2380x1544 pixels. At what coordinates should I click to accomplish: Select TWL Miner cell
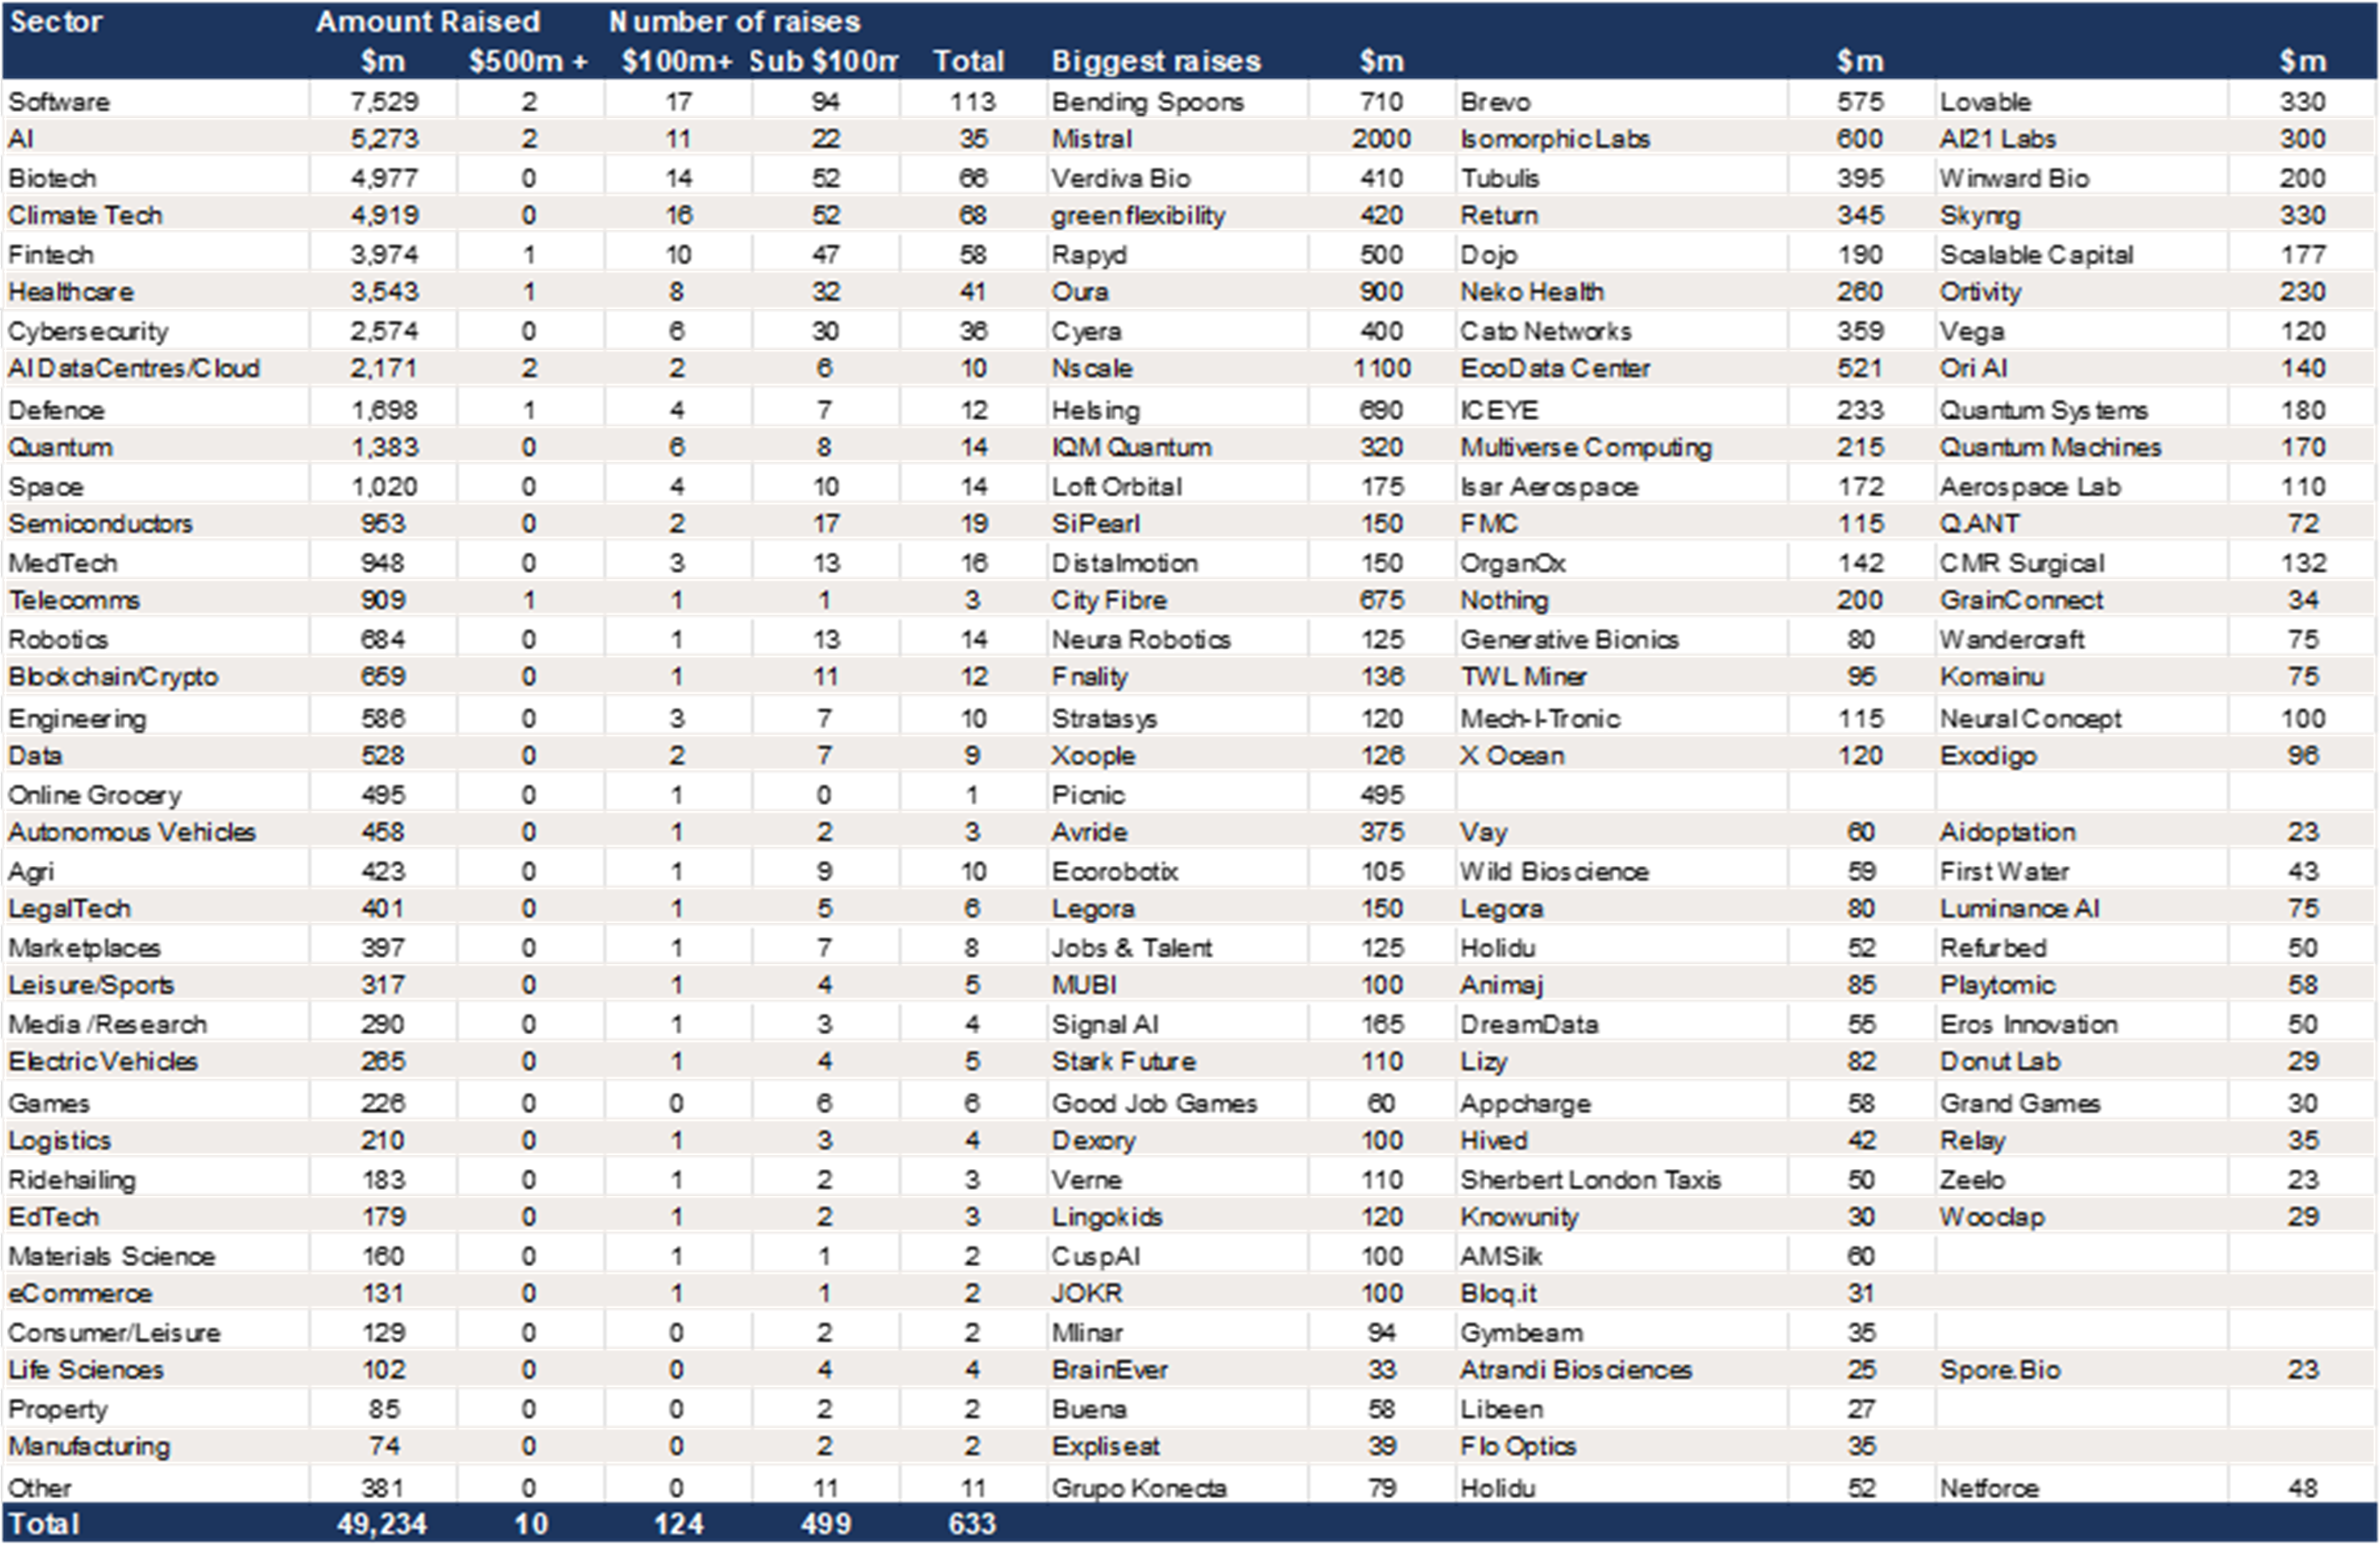click(1523, 677)
